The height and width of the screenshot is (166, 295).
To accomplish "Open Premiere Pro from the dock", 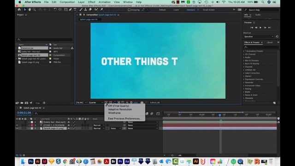I will pyautogui.click(x=120, y=161).
